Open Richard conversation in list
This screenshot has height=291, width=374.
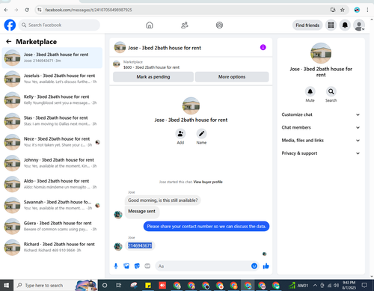coord(52,247)
